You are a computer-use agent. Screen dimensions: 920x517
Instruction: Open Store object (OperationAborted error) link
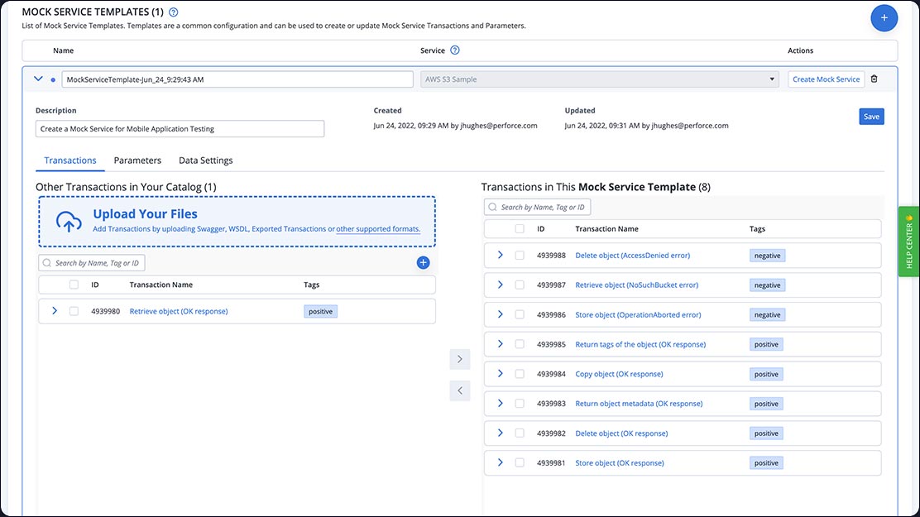point(638,314)
